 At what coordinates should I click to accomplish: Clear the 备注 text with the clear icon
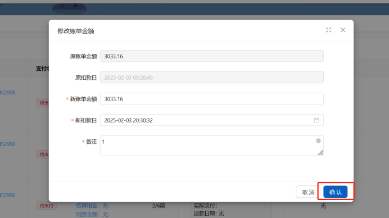pyautogui.click(x=318, y=141)
